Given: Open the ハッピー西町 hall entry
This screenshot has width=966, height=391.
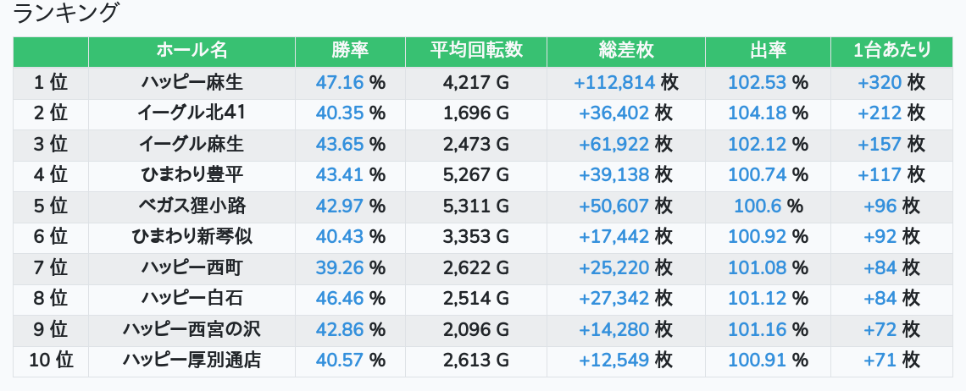Looking at the screenshot, I should click(192, 267).
